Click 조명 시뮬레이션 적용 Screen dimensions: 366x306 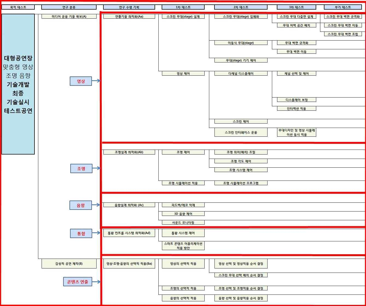point(183,183)
